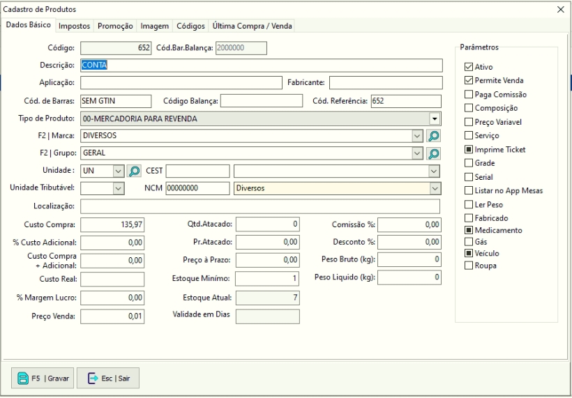Viewport: 572px width, 398px height.
Task: Enable Listar no App Mesas checkbox
Action: click(469, 190)
